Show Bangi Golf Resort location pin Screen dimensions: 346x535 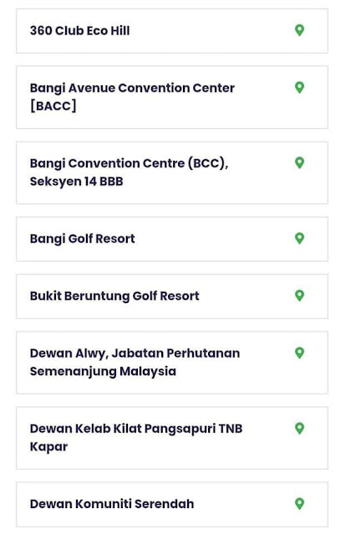[299, 238]
